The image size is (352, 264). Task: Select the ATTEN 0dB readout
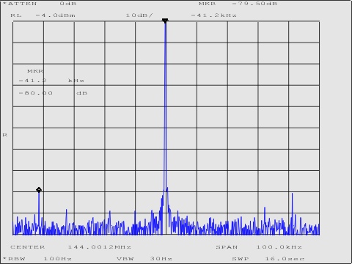(40, 4)
